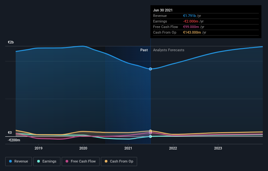Viewport: 268px width, 171px height.
Task: Click the Past label
Action: [144, 50]
